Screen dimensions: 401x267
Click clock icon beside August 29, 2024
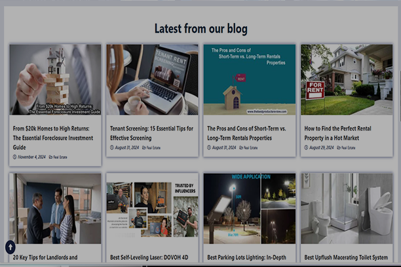(306, 148)
